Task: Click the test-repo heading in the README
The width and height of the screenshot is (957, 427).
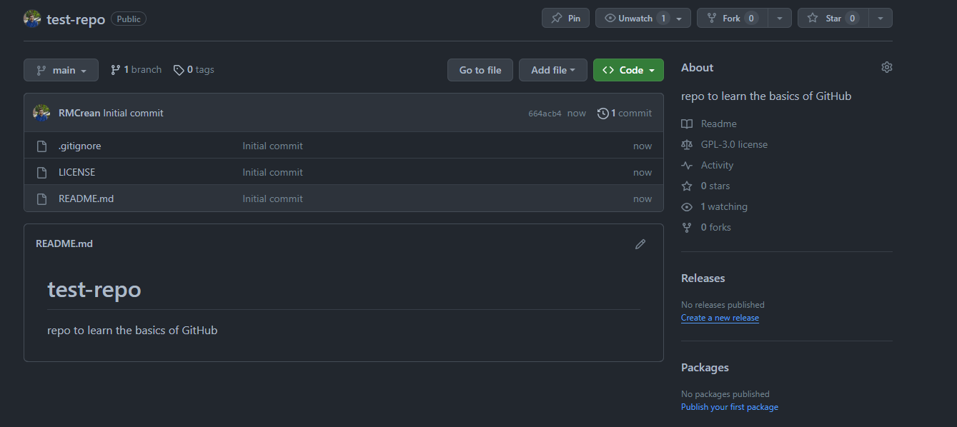Action: [94, 289]
